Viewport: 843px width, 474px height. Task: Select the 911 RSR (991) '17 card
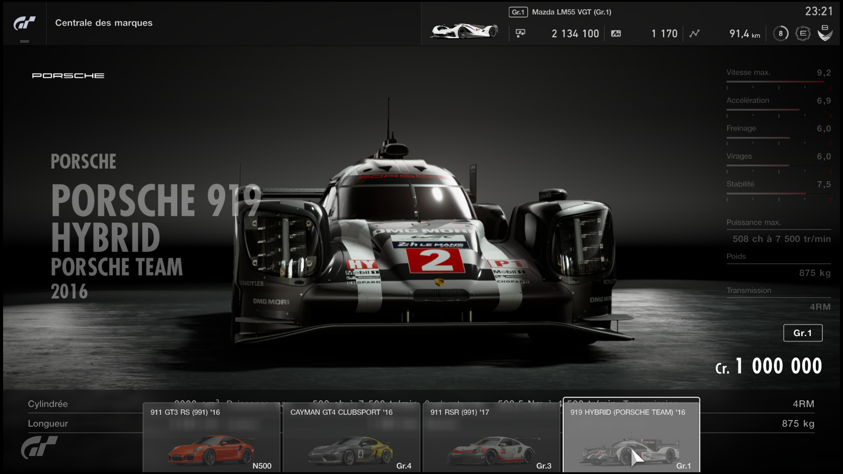click(491, 438)
